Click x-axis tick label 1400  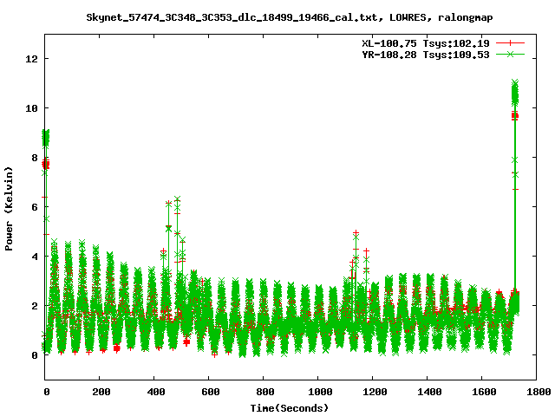click(429, 392)
